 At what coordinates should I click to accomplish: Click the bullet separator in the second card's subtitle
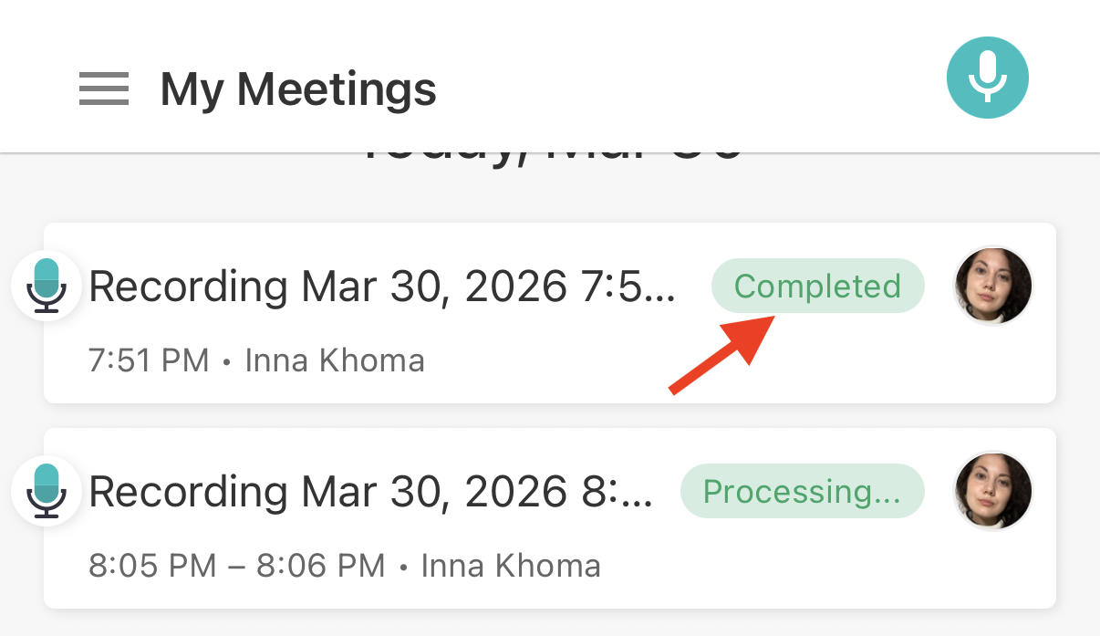(x=403, y=567)
